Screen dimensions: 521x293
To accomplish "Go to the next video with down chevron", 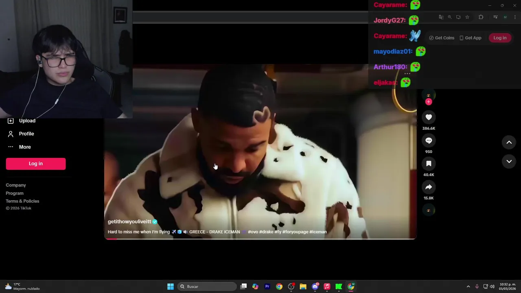I will (x=509, y=162).
